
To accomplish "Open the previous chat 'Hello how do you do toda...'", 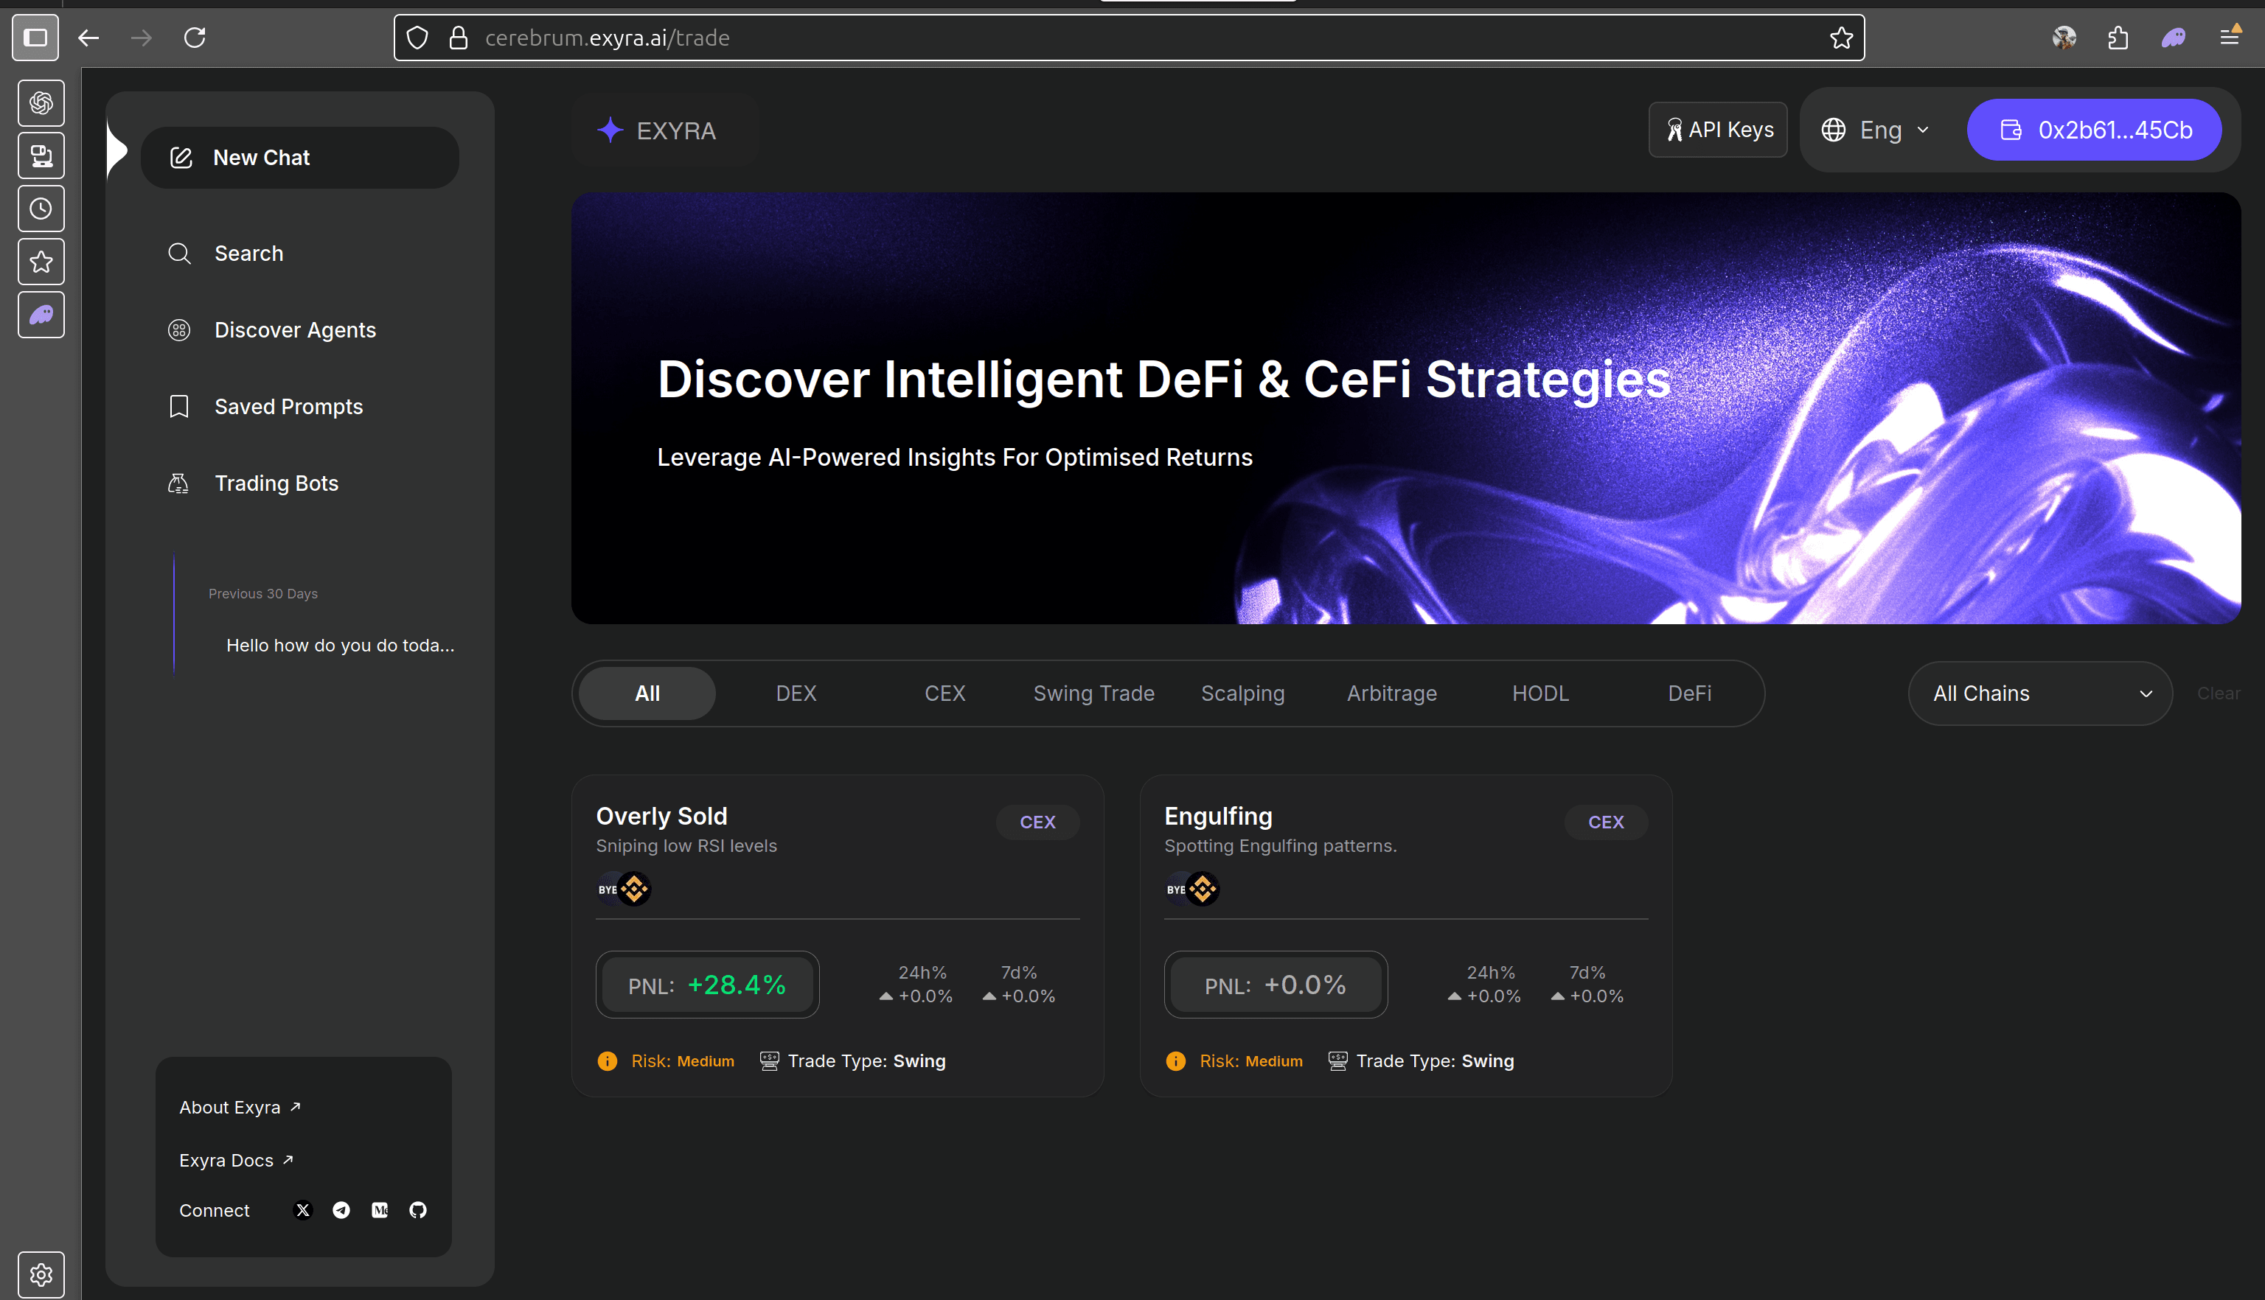I will tap(339, 645).
